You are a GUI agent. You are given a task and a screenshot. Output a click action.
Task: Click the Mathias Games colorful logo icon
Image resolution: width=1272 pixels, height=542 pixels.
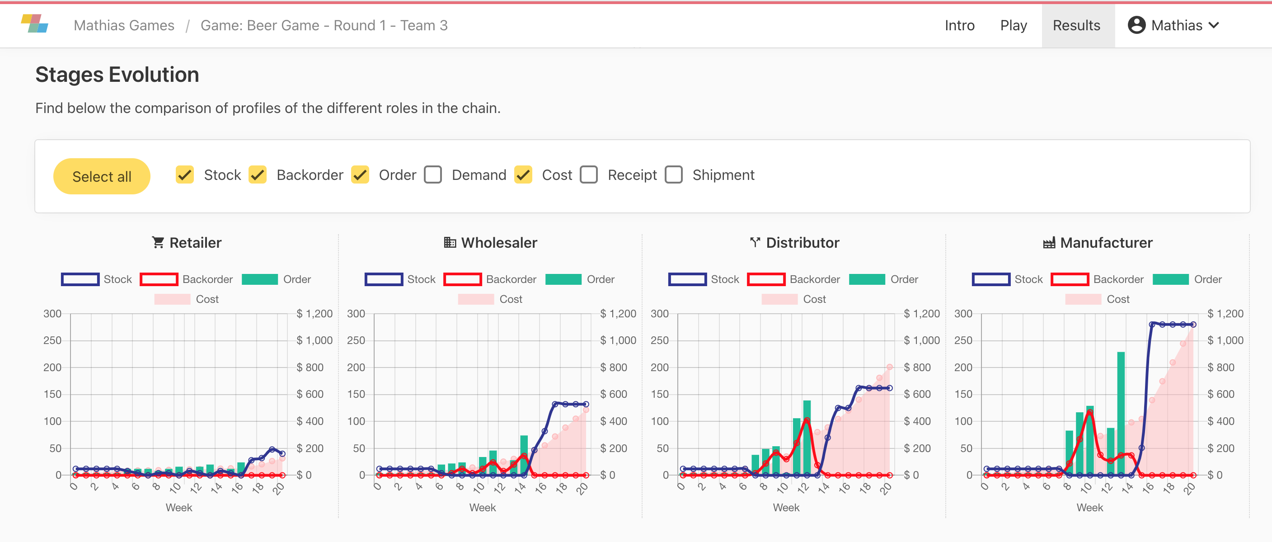tap(34, 24)
